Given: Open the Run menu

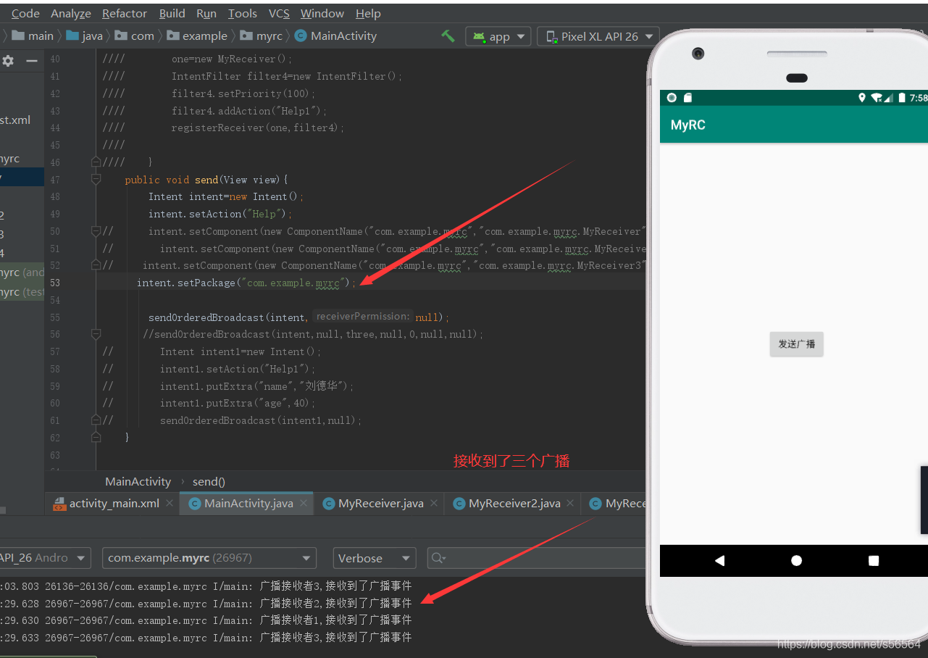Looking at the screenshot, I should coord(206,13).
